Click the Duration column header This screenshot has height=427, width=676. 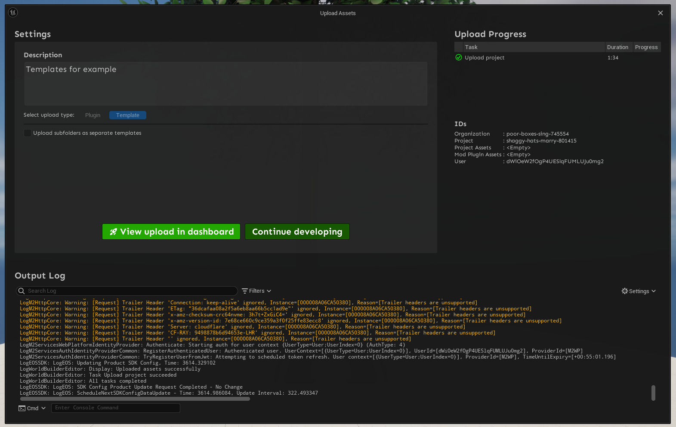pos(617,47)
